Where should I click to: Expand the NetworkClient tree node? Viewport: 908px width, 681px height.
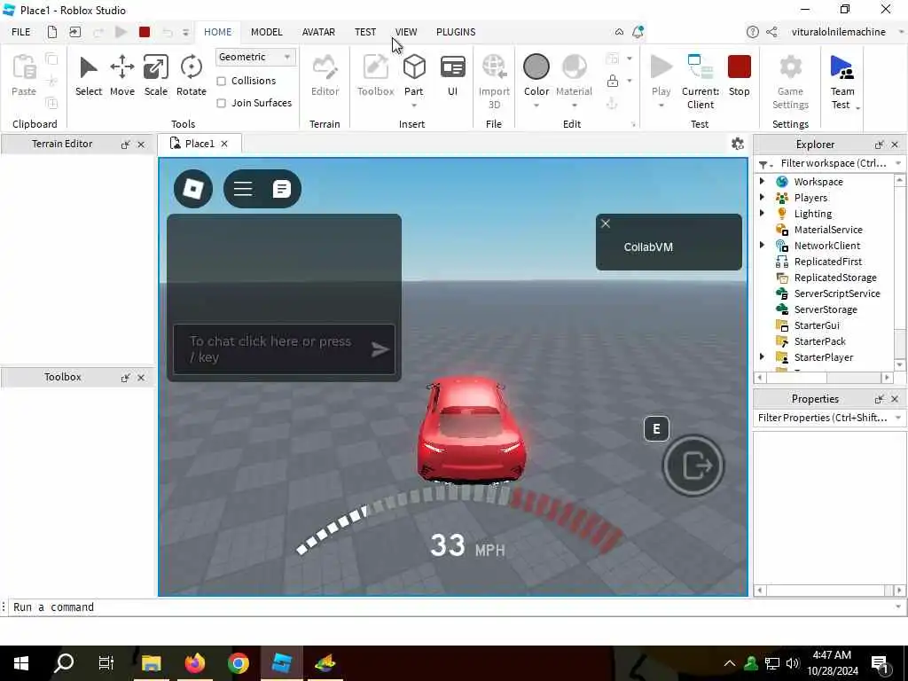coord(762,245)
